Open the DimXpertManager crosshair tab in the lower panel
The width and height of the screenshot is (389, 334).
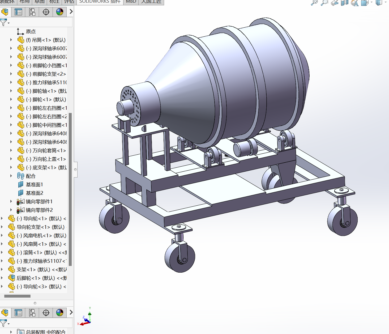pos(46,313)
